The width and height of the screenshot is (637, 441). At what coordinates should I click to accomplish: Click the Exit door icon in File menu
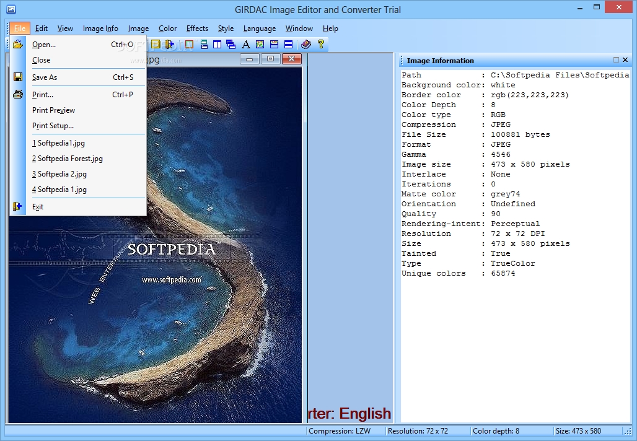coord(17,207)
